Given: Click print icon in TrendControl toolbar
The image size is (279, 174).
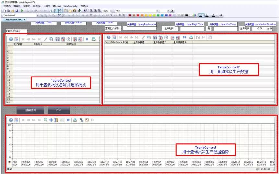Looking at the screenshot, I should tap(75, 120).
